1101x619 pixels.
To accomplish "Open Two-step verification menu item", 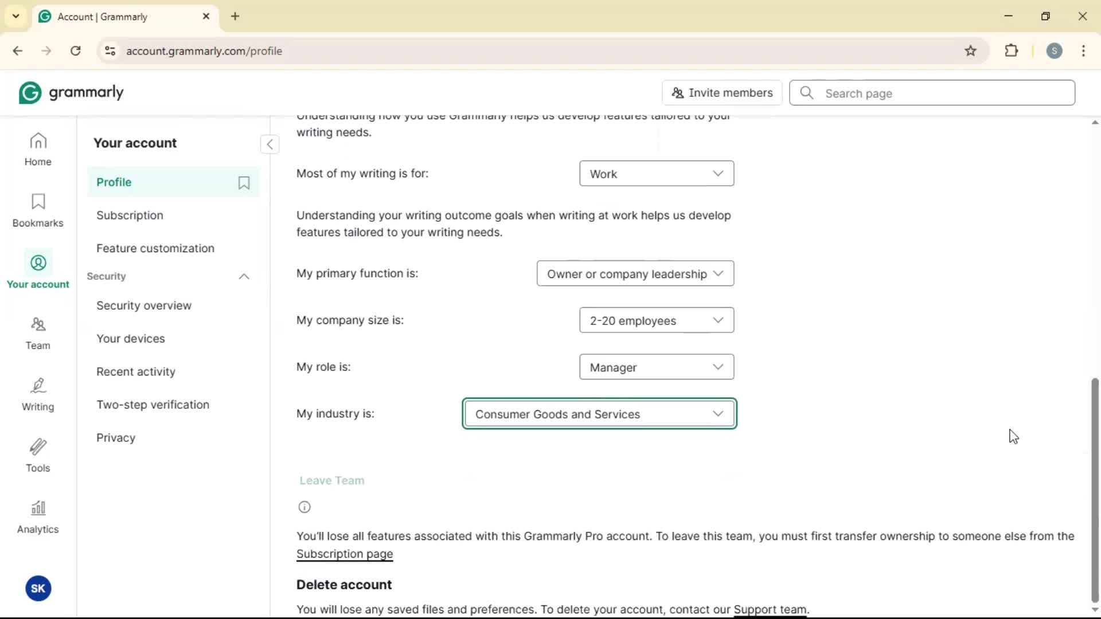I will click(153, 405).
